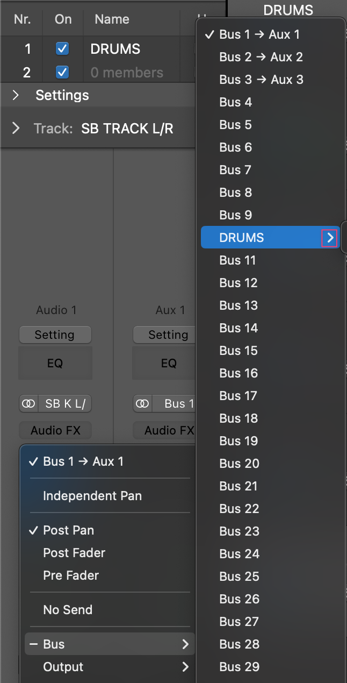347x683 pixels.
Task: Enable Independent Pan for the send
Action: coord(92,496)
